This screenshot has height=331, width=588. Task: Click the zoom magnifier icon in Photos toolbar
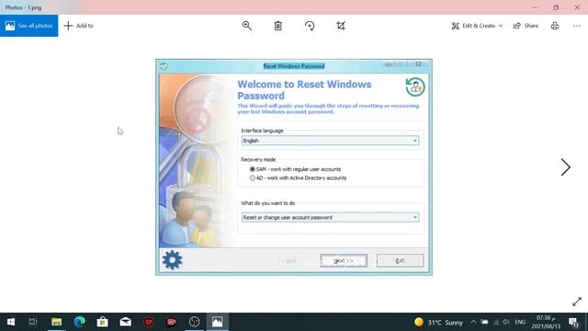(x=247, y=26)
